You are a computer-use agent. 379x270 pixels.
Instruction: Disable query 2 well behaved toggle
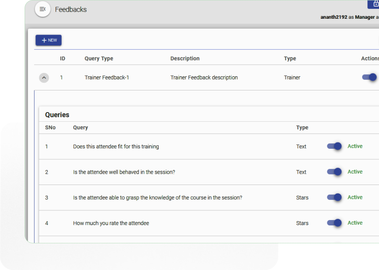[334, 172]
